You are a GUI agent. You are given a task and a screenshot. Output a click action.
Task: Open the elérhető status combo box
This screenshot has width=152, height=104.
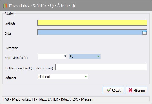pyautogui.click(x=63, y=77)
